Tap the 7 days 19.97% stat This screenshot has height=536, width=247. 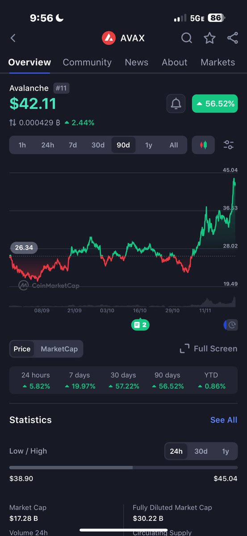click(80, 381)
